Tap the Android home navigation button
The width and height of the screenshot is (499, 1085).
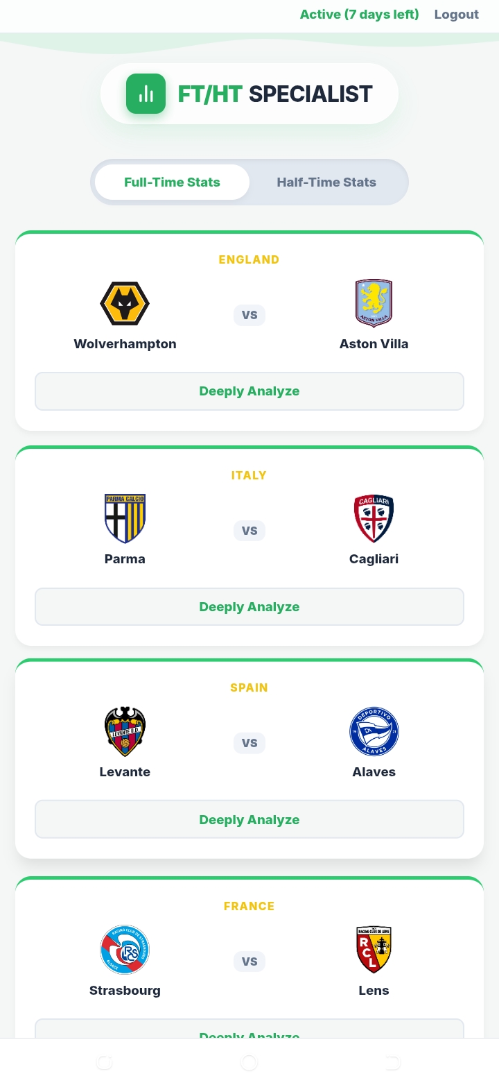pos(249,1062)
